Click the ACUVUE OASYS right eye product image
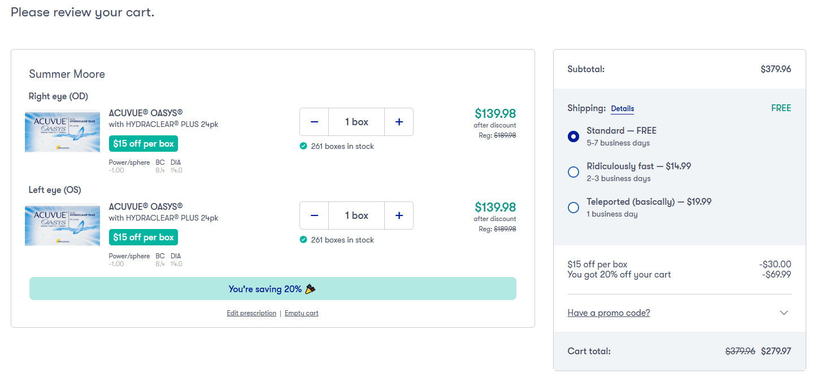Image resolution: width=817 pixels, height=383 pixels. pos(62,131)
